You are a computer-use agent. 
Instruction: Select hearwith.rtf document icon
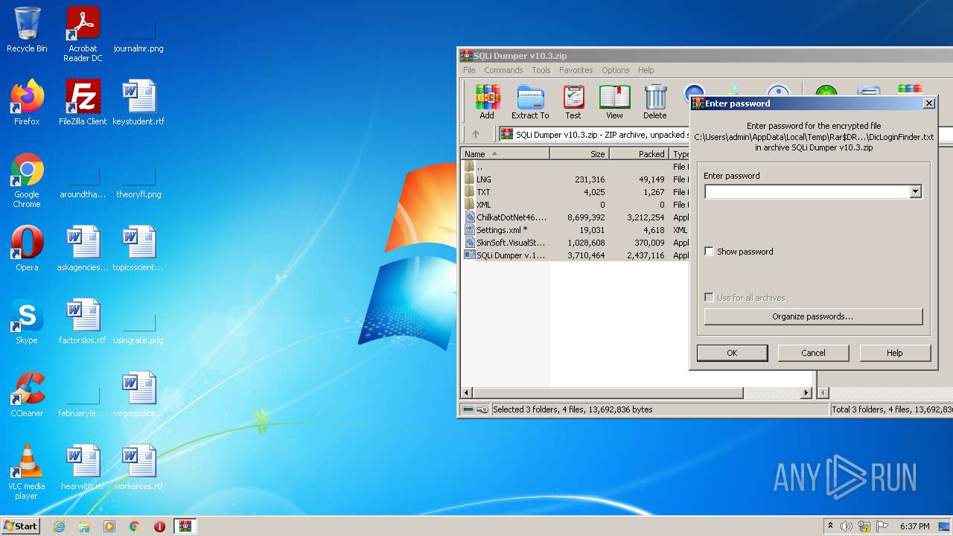point(83,468)
